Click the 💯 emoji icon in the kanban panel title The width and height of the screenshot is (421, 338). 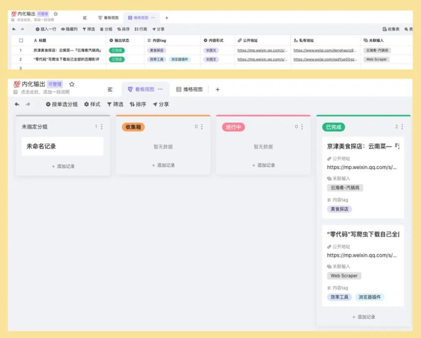(17, 84)
